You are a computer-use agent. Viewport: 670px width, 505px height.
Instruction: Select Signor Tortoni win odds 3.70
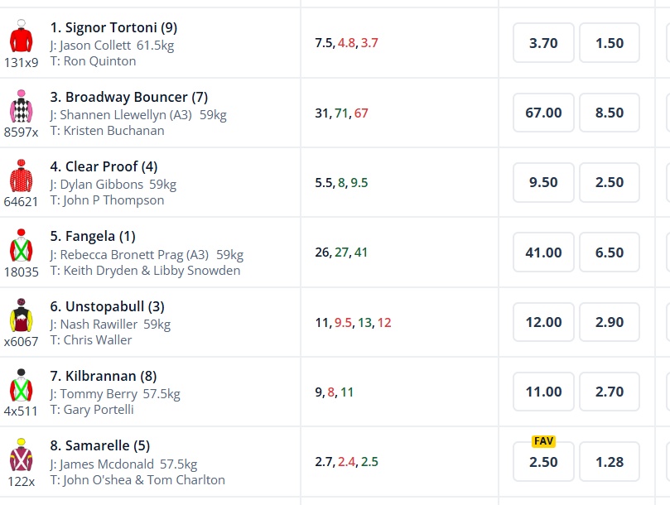[543, 43]
